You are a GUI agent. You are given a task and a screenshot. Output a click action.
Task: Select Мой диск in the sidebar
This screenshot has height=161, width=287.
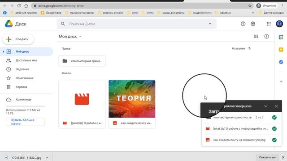pyautogui.click(x=26, y=52)
